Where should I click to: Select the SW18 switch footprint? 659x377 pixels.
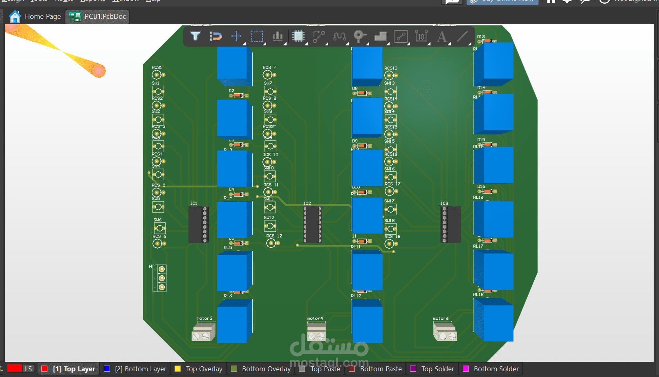coord(391,229)
